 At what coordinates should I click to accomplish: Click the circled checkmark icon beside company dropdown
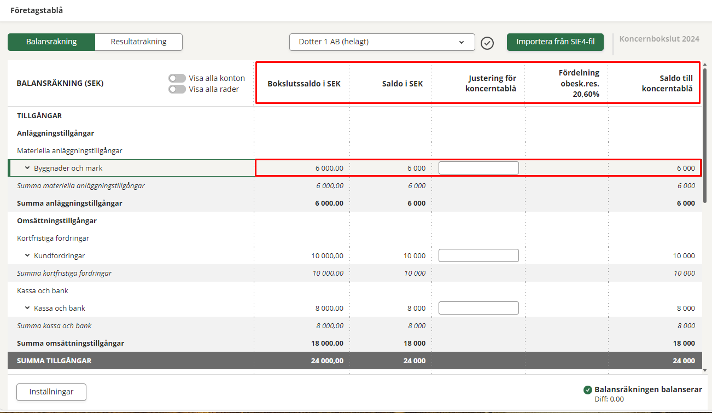pos(487,43)
